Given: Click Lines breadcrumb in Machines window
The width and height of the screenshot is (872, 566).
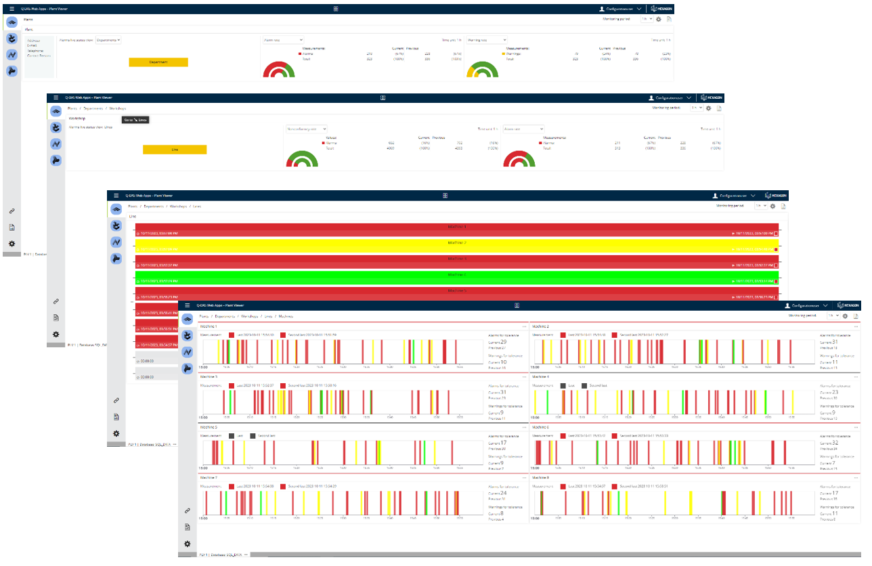Looking at the screenshot, I should point(269,316).
